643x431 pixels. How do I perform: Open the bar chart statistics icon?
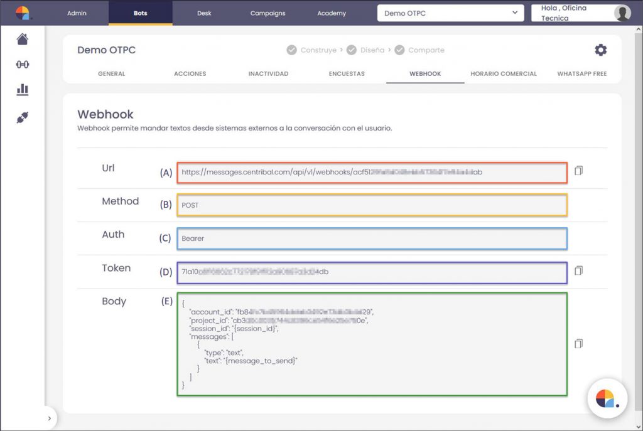pos(23,90)
